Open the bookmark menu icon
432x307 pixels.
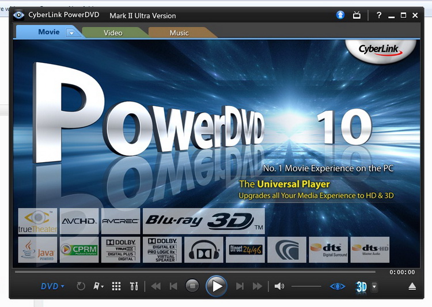pos(98,286)
